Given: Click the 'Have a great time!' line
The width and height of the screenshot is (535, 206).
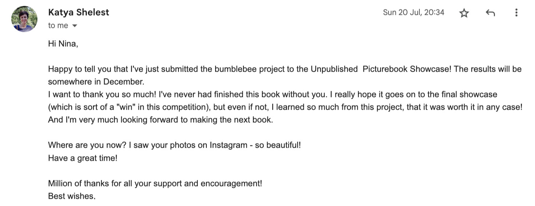Looking at the screenshot, I should point(83,158).
